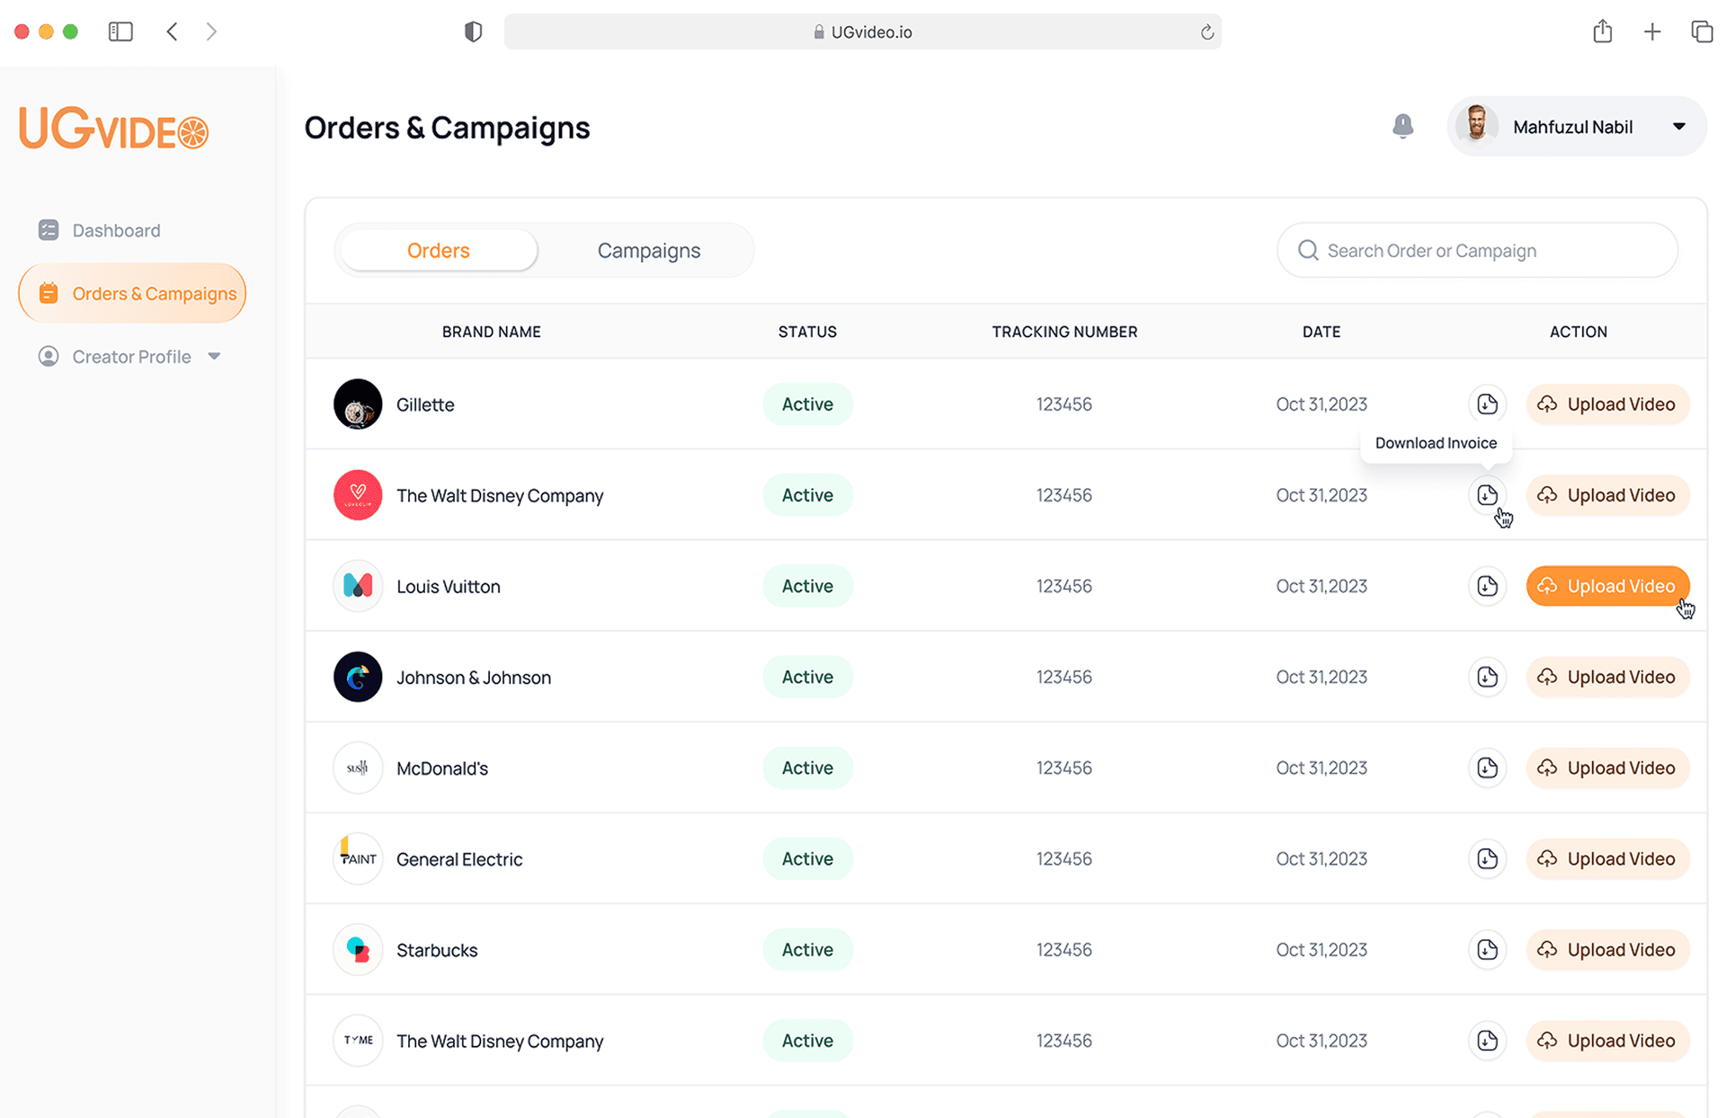Download invoice for Starbucks order
1726x1118 pixels.
pyautogui.click(x=1487, y=950)
